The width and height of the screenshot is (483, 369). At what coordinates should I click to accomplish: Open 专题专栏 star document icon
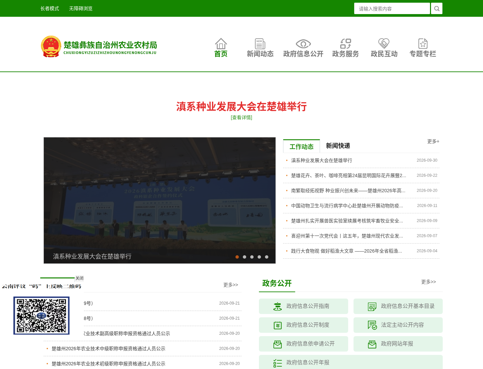coord(423,44)
